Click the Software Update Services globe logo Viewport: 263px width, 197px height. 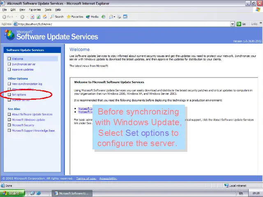click(x=9, y=34)
